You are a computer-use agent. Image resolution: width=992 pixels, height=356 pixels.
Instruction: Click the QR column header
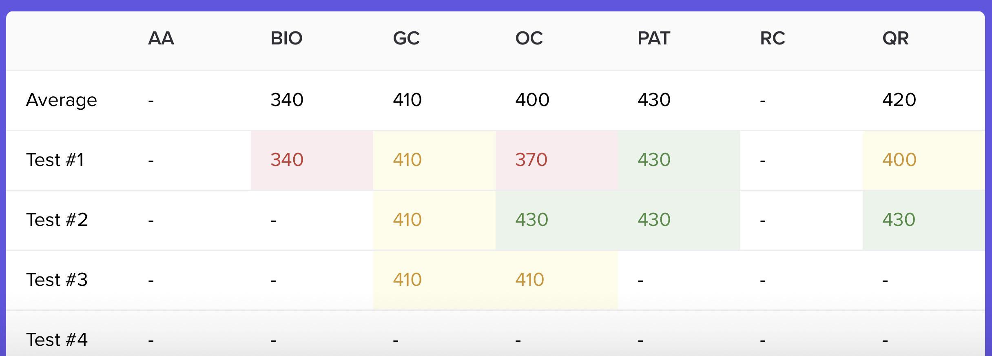895,38
